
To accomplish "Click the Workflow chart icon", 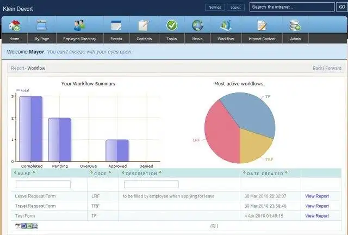I will click(x=226, y=25).
